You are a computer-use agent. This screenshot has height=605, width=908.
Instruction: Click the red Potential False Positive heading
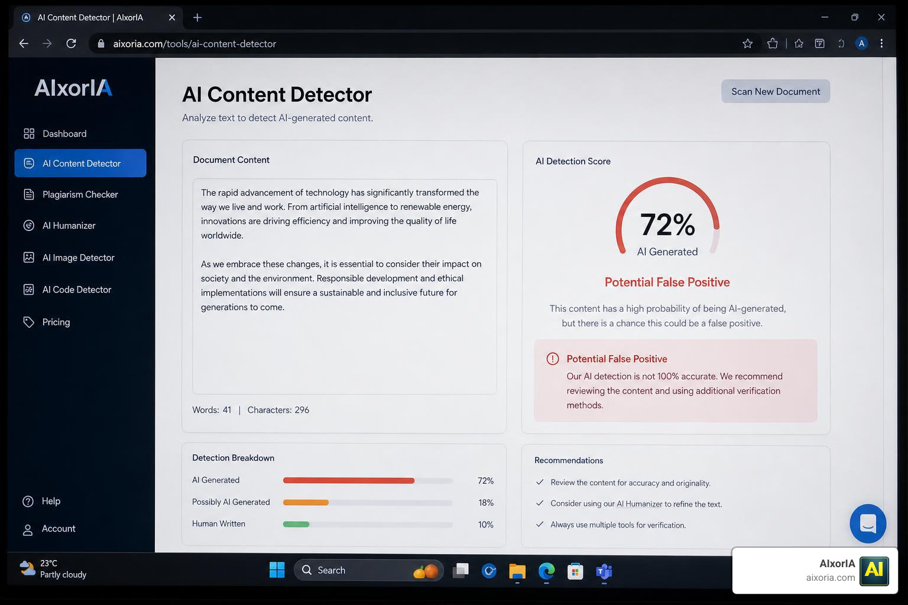pyautogui.click(x=667, y=282)
